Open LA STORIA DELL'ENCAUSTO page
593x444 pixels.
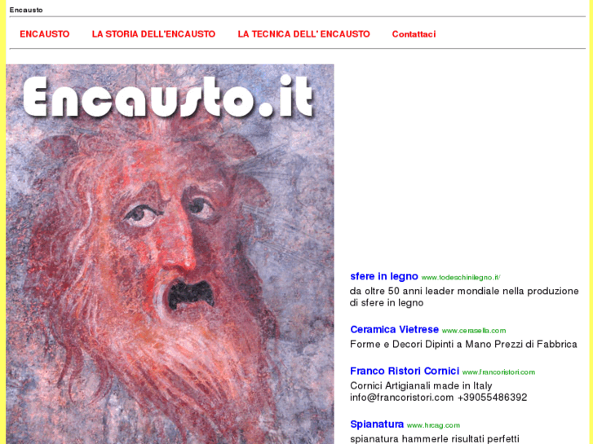(153, 34)
